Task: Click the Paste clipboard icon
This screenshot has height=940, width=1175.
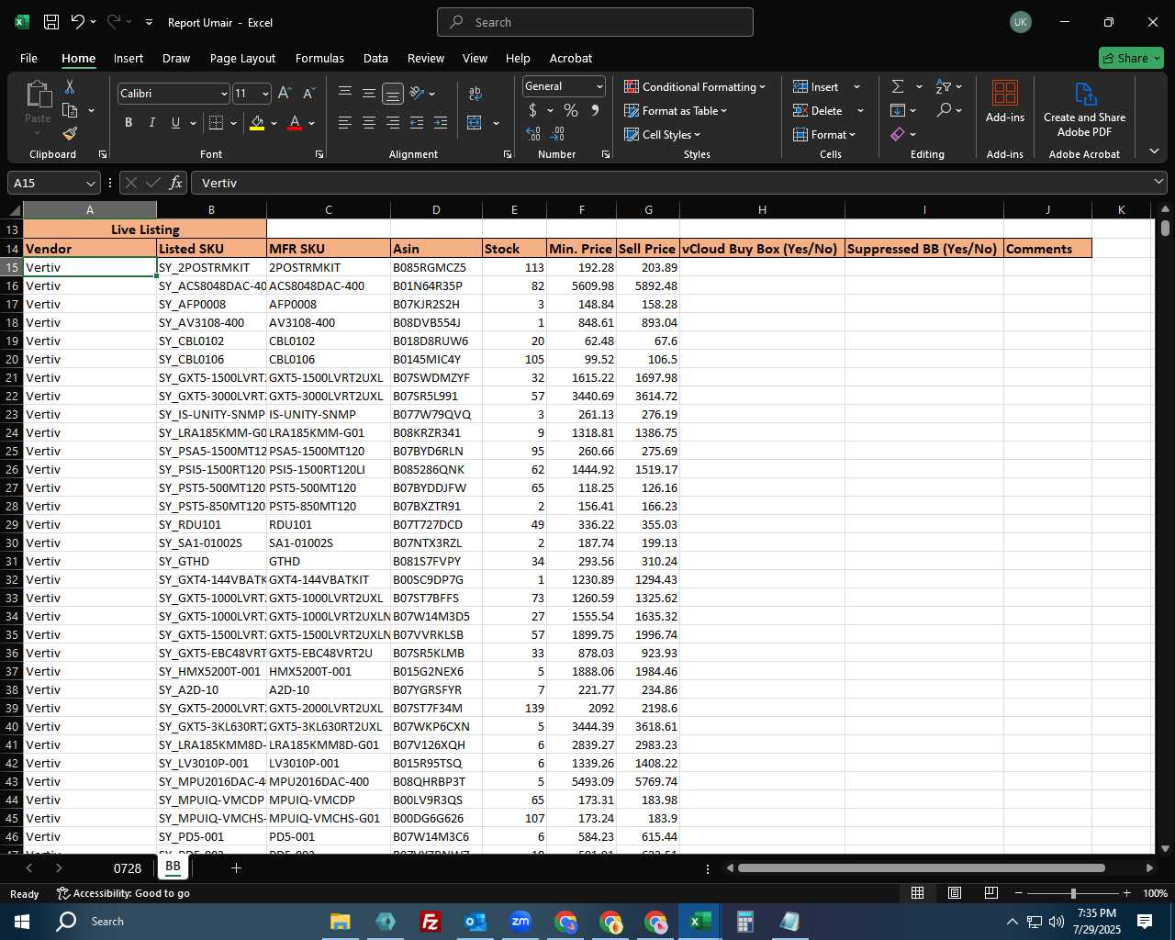Action: [x=38, y=95]
